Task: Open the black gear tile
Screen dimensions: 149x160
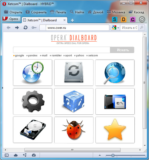Action: (32, 101)
